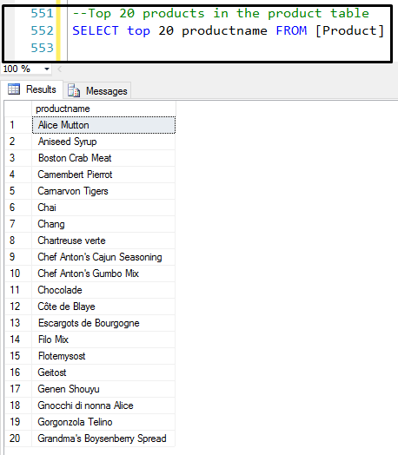Click the [Product] table name in query
398x455 pixels.
[x=349, y=30]
